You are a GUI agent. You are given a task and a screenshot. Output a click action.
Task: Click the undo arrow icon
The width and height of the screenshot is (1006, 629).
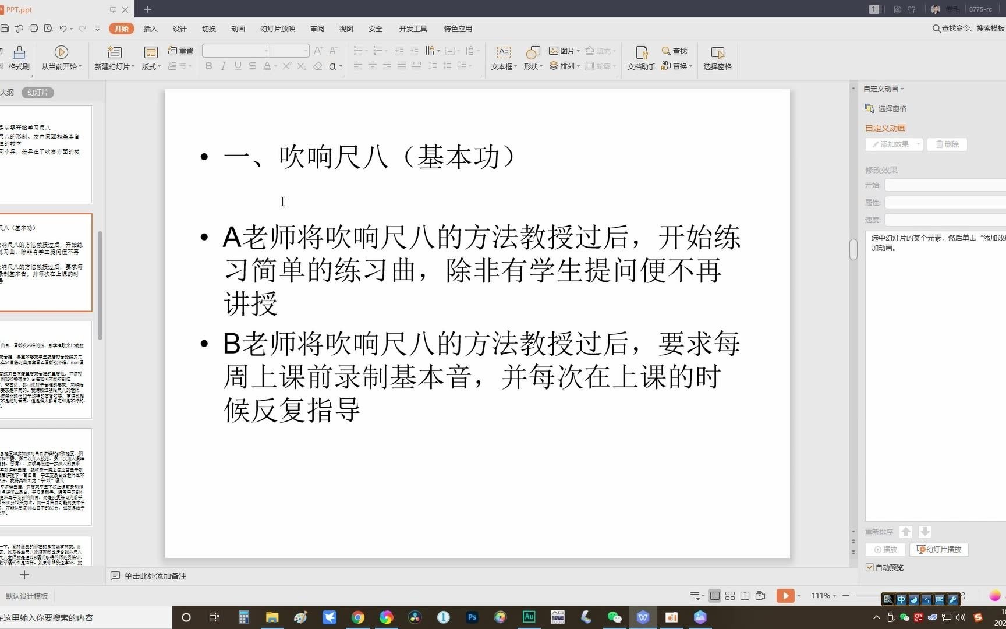pos(63,29)
